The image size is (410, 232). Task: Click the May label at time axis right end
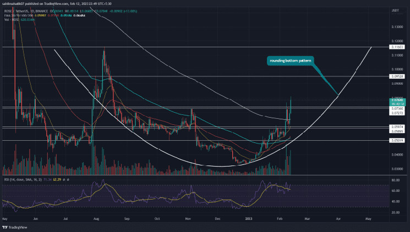point(368,219)
